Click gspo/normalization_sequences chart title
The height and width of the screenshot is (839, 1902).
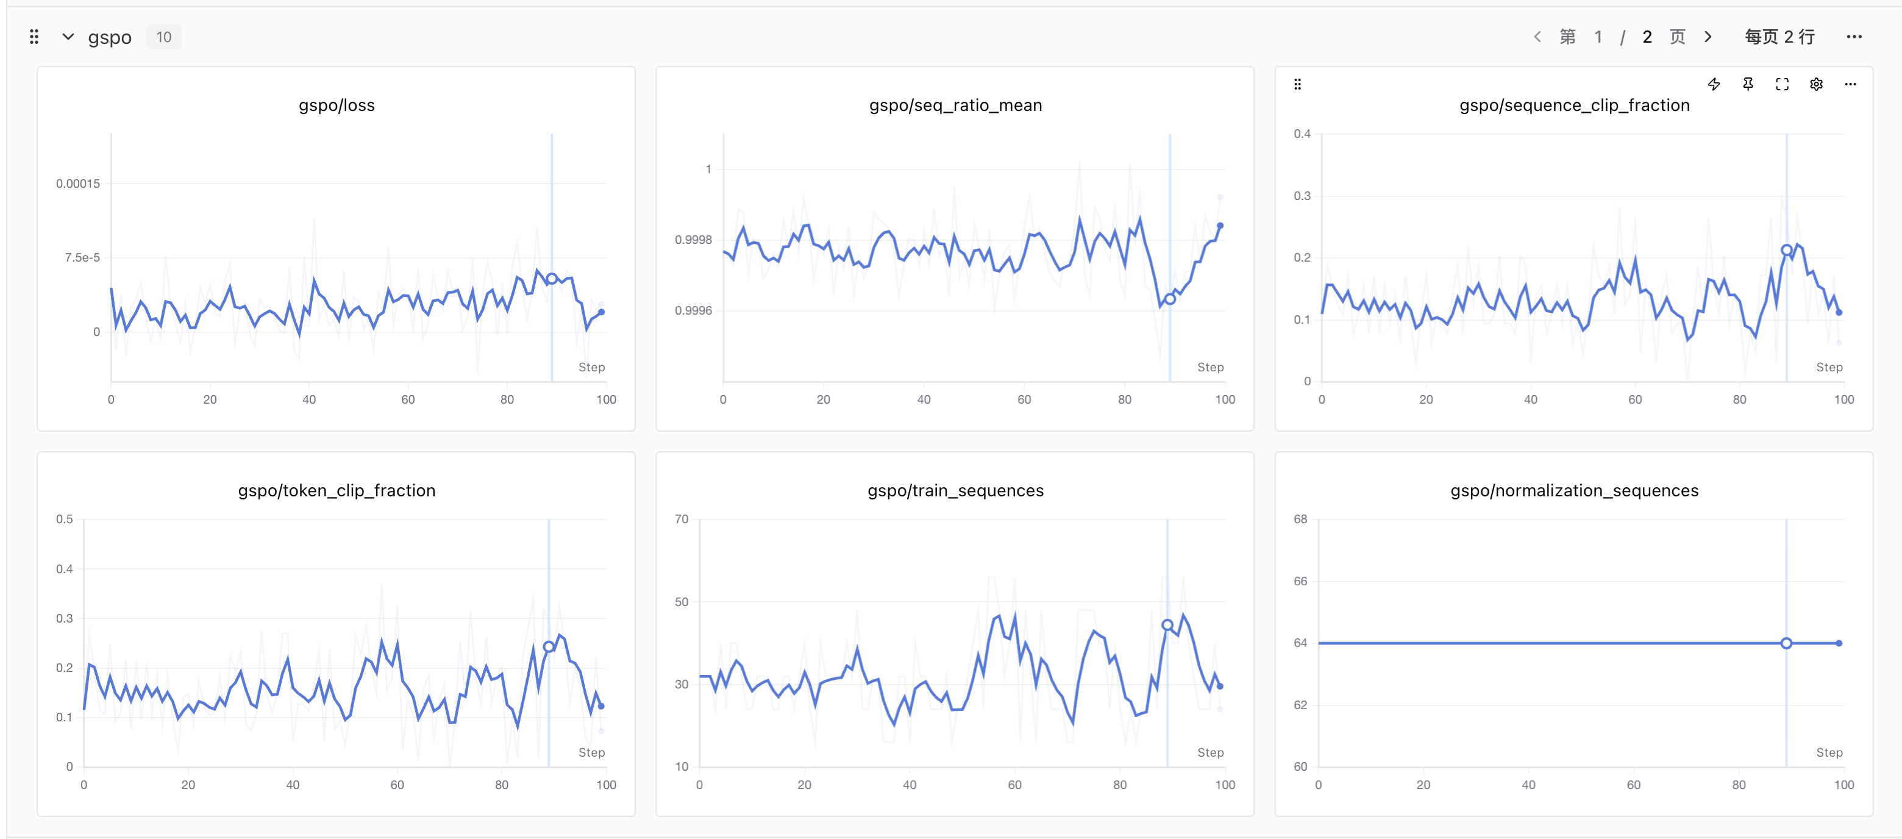pyautogui.click(x=1574, y=490)
